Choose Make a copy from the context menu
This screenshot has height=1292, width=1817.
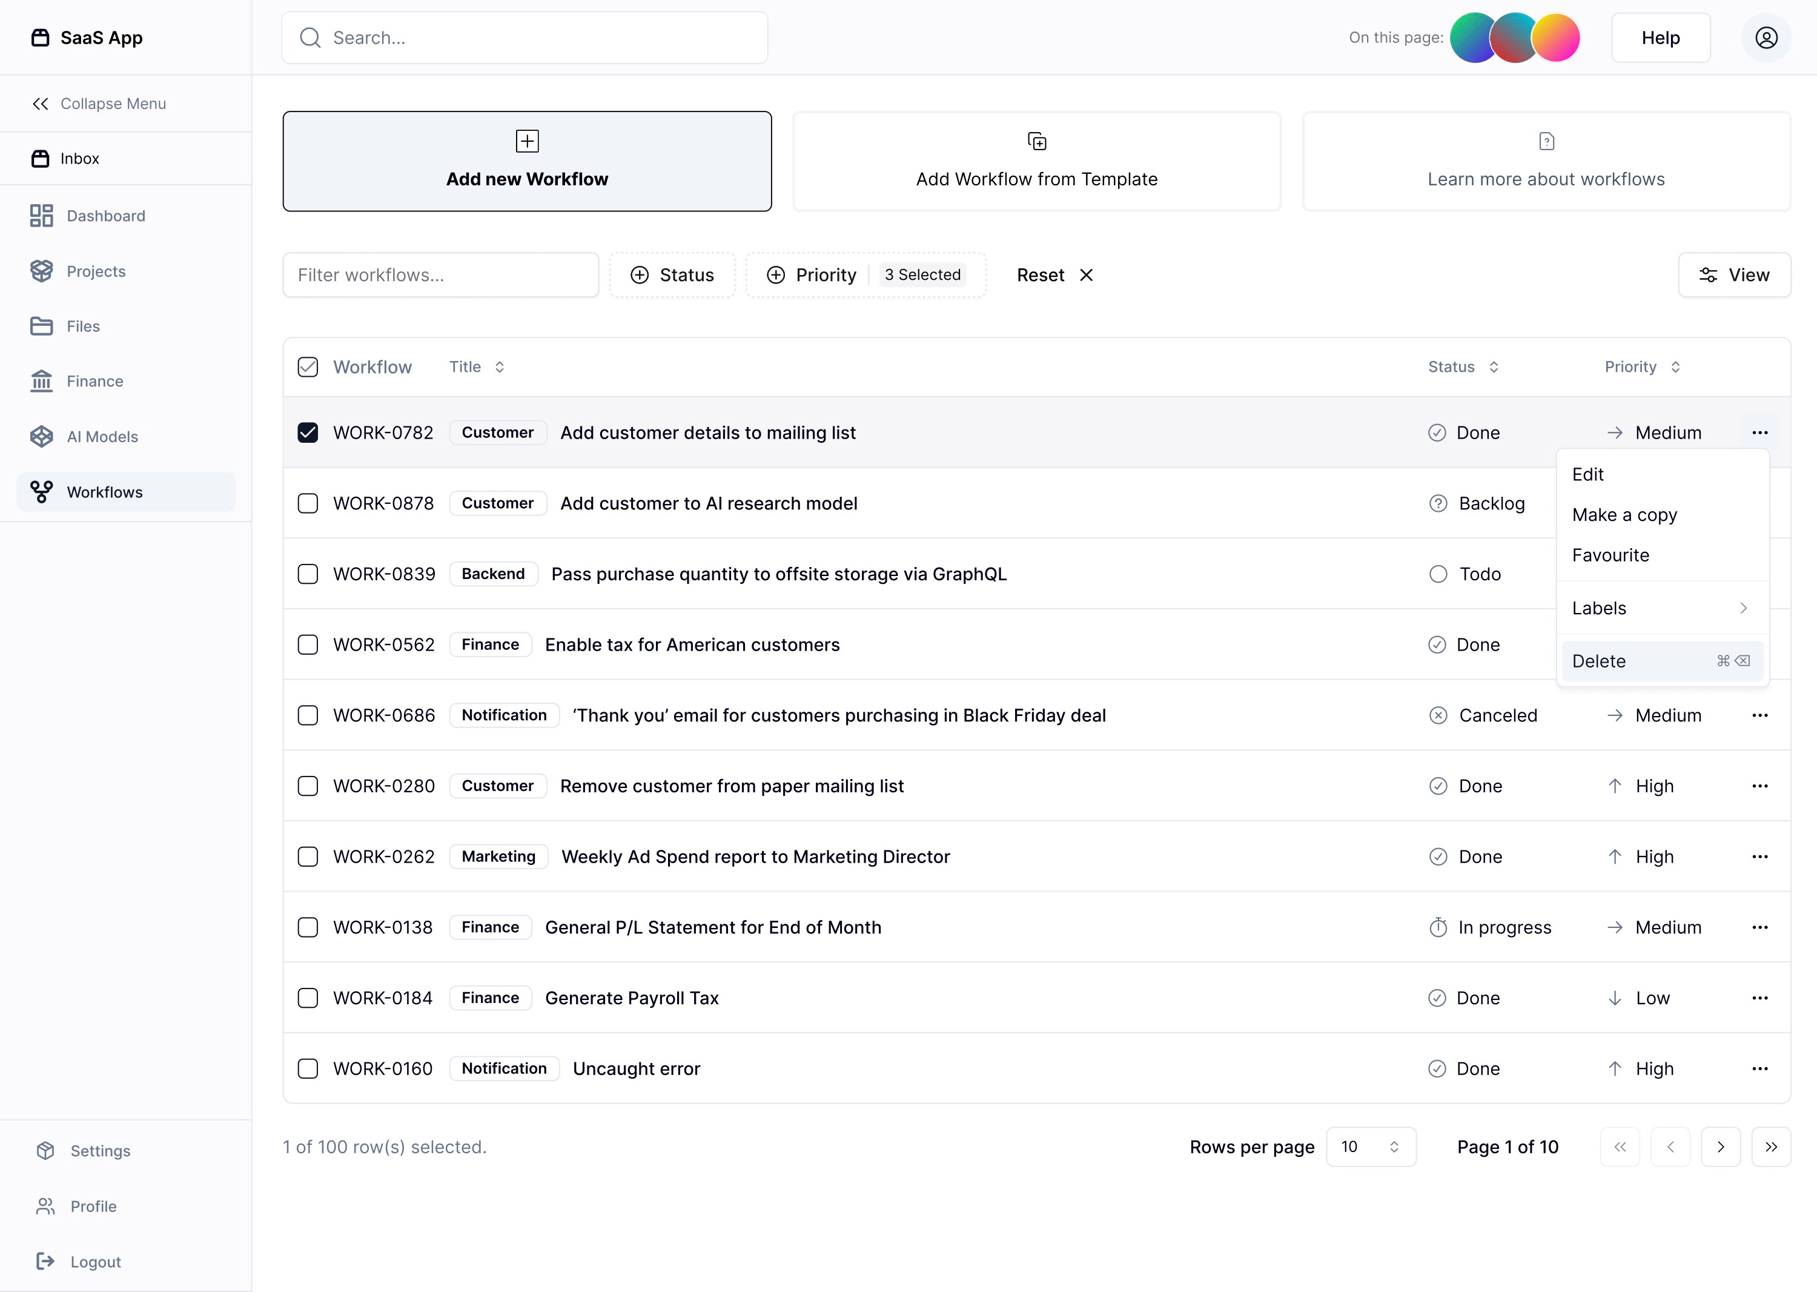tap(1624, 515)
